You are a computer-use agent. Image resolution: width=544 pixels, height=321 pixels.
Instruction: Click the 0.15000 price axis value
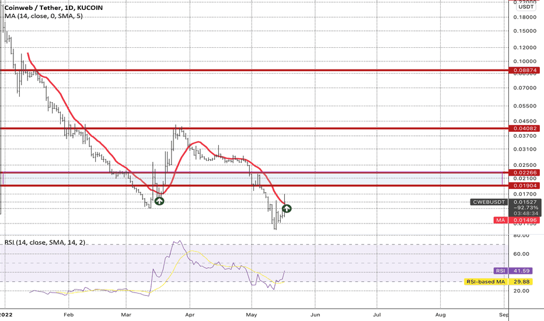525,31
